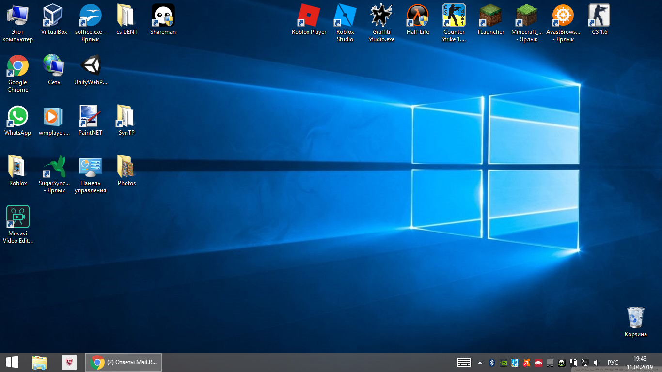Open Панель управления desktop icon
The width and height of the screenshot is (662, 372).
coord(90,174)
